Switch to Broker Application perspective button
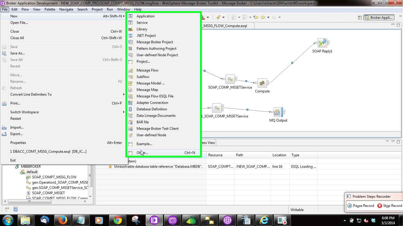The image size is (403, 226). 379,17
